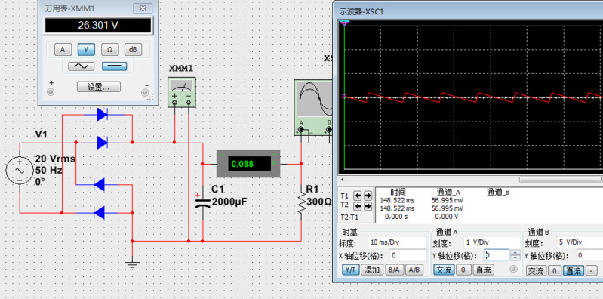This screenshot has width=603, height=299.
Task: Move cursor T1 right with arrow
Action: point(368,196)
